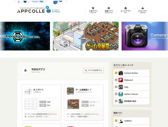Click the Telly ranking icon

121,87
